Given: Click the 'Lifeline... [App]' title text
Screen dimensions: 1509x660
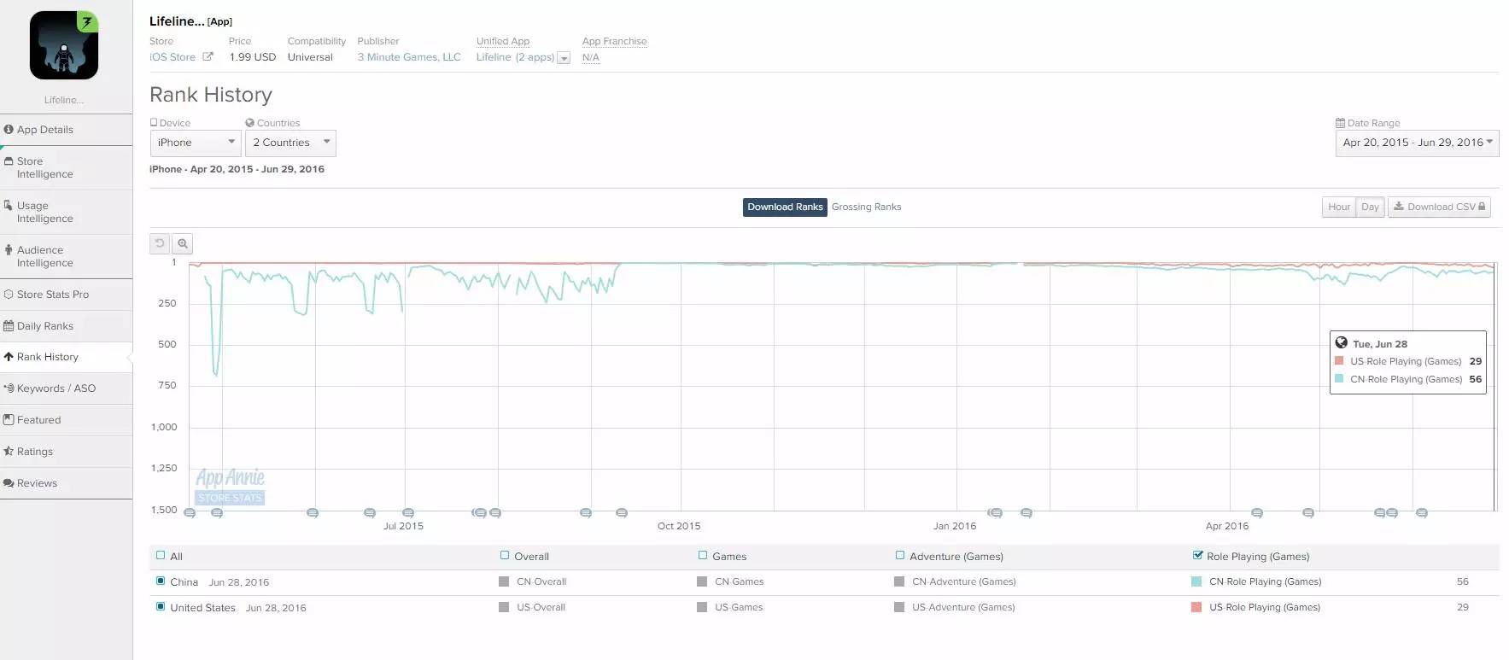Looking at the screenshot, I should [x=190, y=21].
